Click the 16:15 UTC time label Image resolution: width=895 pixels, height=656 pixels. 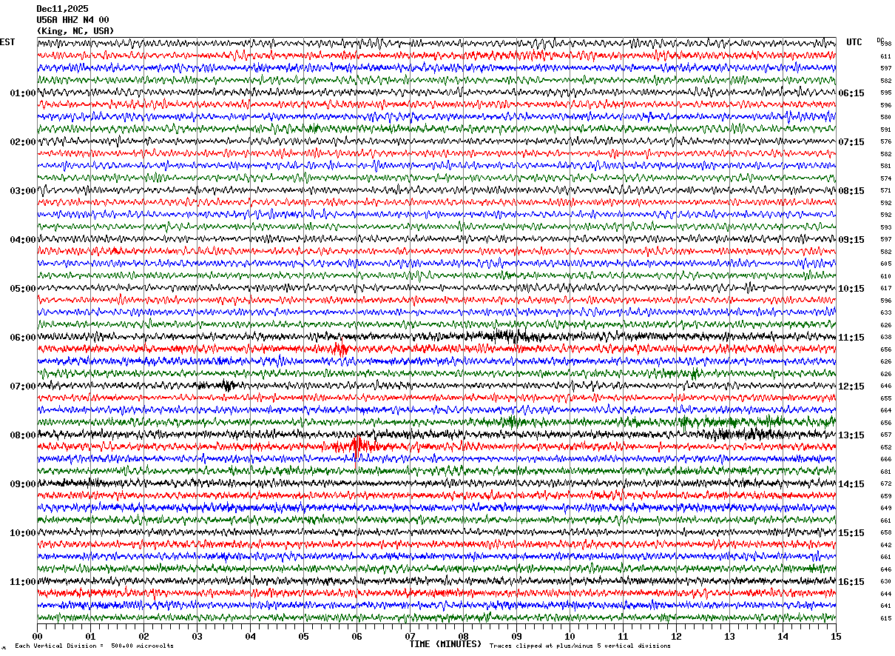click(851, 582)
